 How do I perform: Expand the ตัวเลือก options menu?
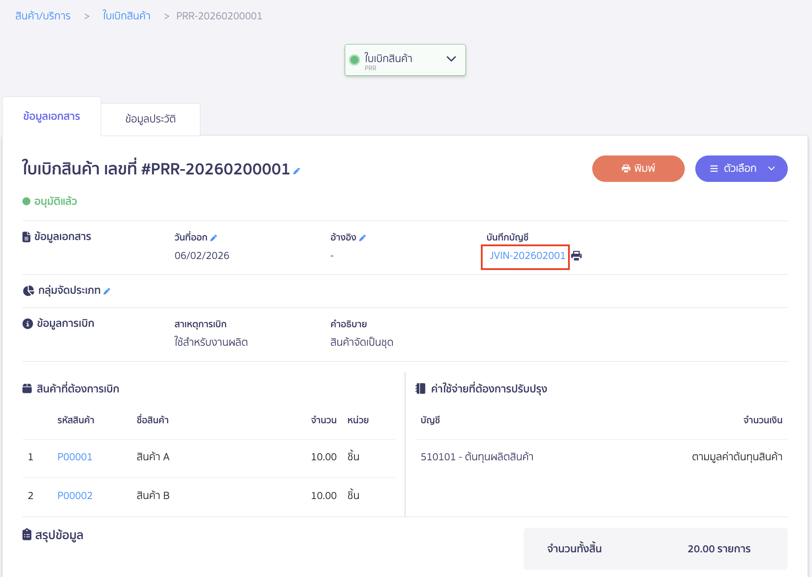tap(741, 168)
